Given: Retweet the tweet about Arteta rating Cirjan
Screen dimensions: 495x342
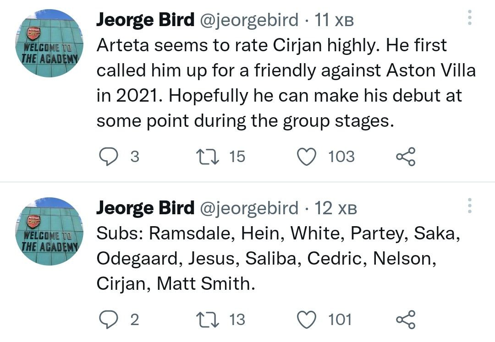Looking at the screenshot, I should point(203,157).
